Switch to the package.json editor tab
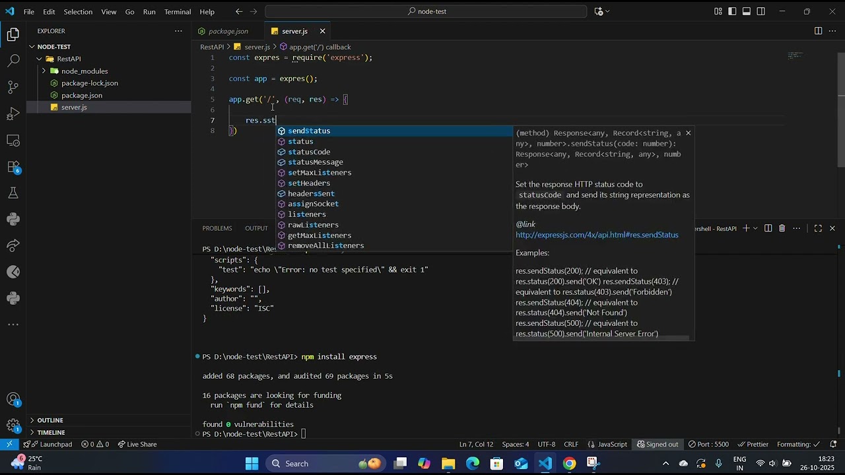Image resolution: width=845 pixels, height=475 pixels. [228, 31]
